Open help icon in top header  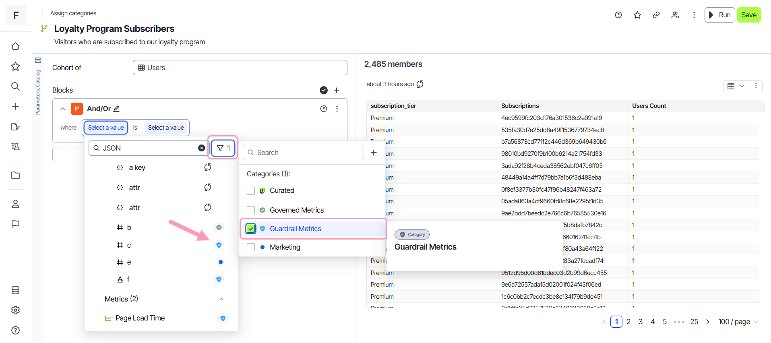click(618, 15)
